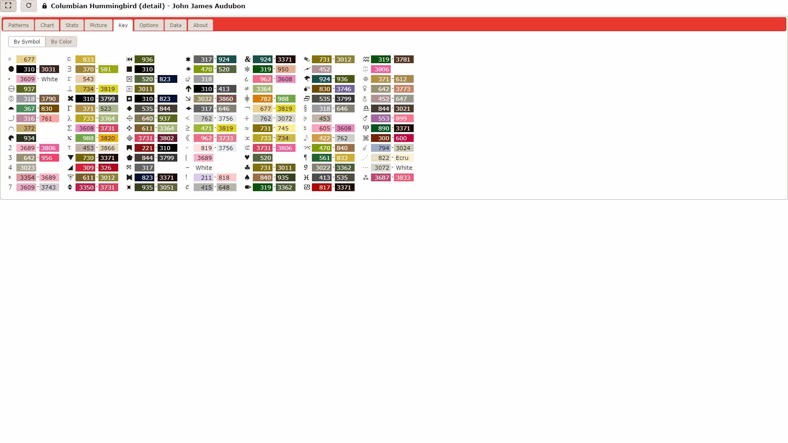Click the paragraph mark entry for 561-833
The height and width of the screenshot is (443, 788).
tap(330, 158)
